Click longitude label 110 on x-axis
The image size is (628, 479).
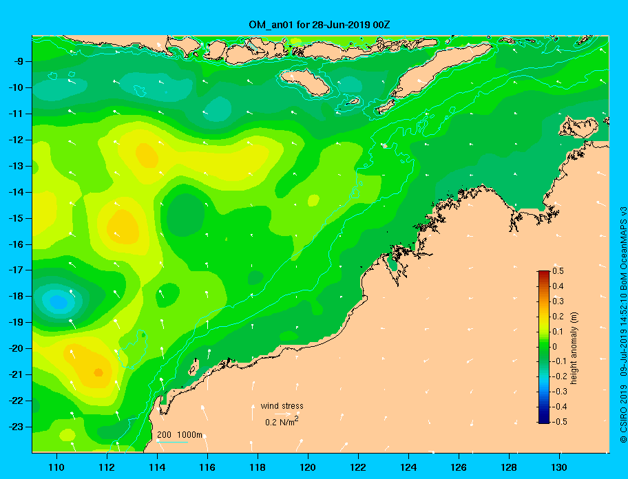pos(56,467)
